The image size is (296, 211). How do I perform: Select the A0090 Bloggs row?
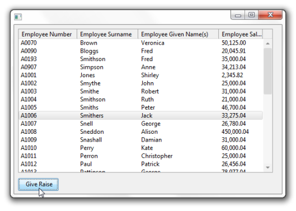click(140, 51)
